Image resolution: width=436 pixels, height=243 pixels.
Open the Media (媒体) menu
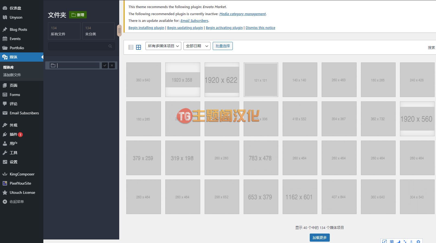[x=22, y=57]
